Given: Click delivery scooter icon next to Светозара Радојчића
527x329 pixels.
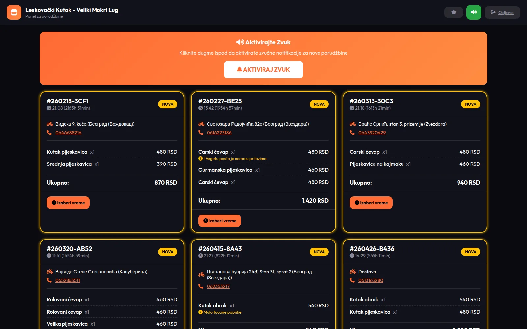Looking at the screenshot, I should click(201, 124).
